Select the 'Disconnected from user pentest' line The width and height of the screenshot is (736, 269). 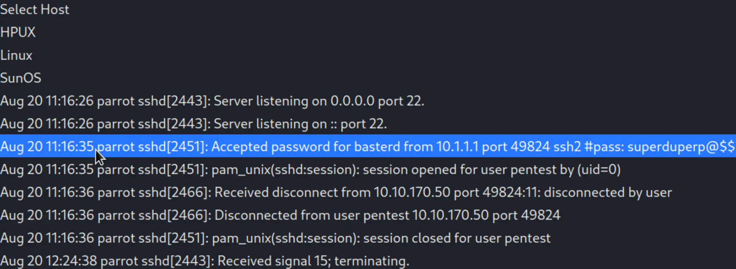pos(280,215)
